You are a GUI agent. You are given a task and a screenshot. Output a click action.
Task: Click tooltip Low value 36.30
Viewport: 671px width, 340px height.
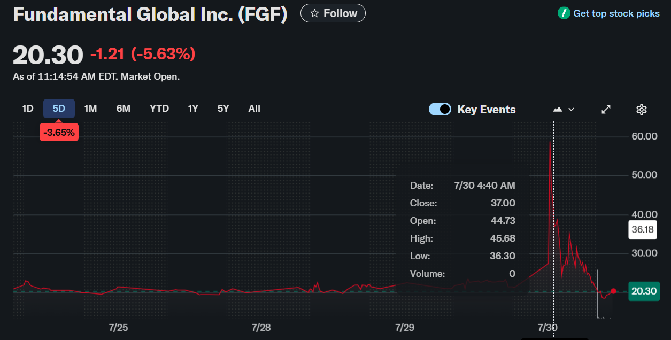503,256
